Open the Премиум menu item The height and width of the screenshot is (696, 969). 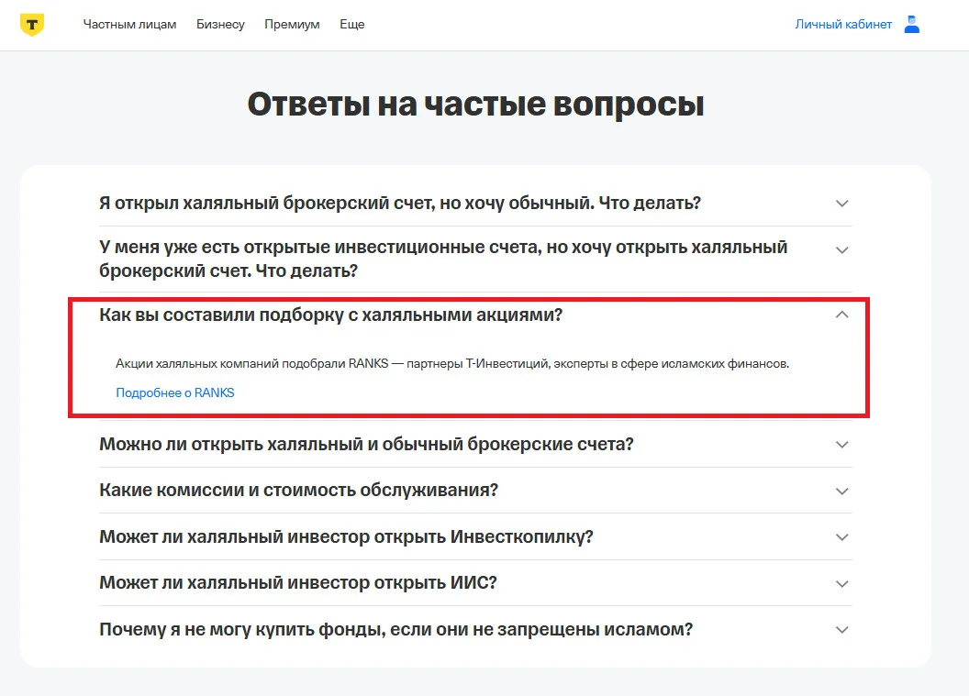[293, 25]
